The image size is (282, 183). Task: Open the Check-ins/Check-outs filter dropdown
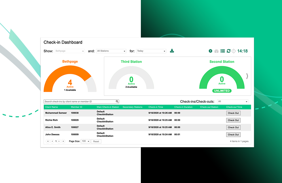[232, 102]
